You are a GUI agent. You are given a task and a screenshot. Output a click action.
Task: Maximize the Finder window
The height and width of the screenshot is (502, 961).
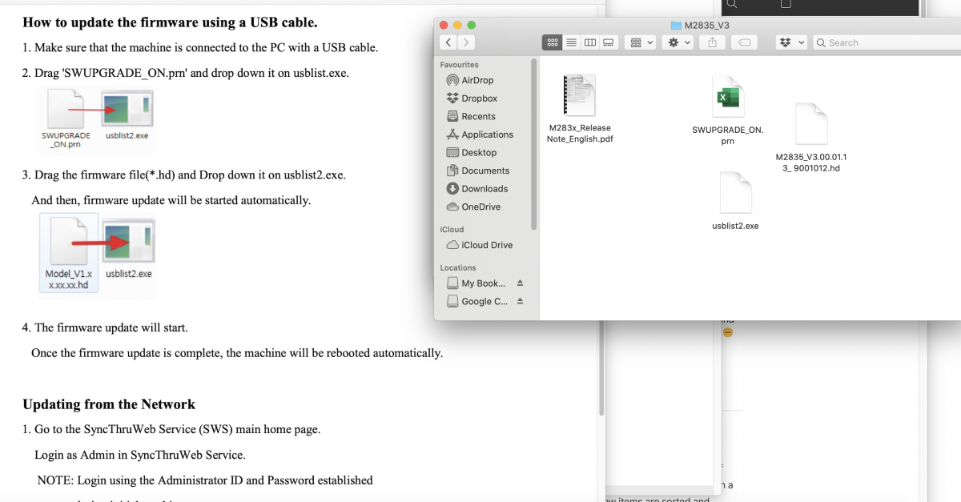[x=471, y=25]
